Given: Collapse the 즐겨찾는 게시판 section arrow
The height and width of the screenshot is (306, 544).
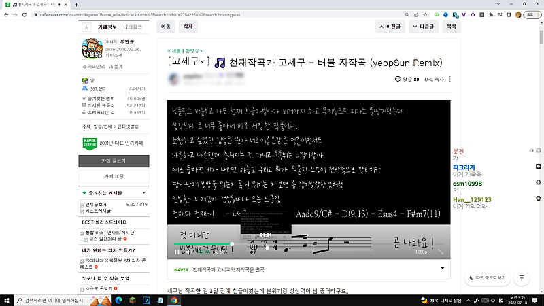Looking at the screenshot, I should [143, 193].
